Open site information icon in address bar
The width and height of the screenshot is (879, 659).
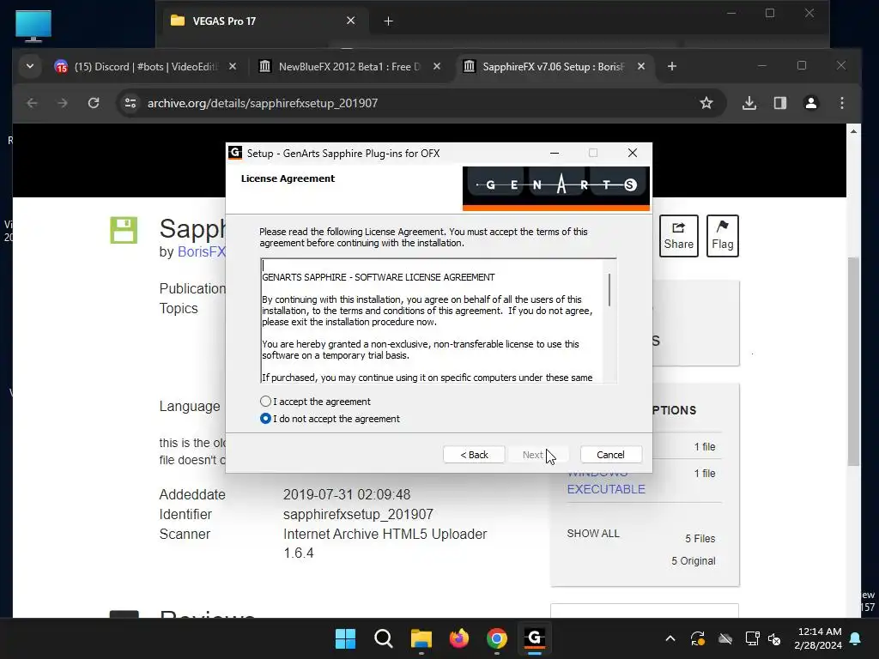(x=130, y=103)
